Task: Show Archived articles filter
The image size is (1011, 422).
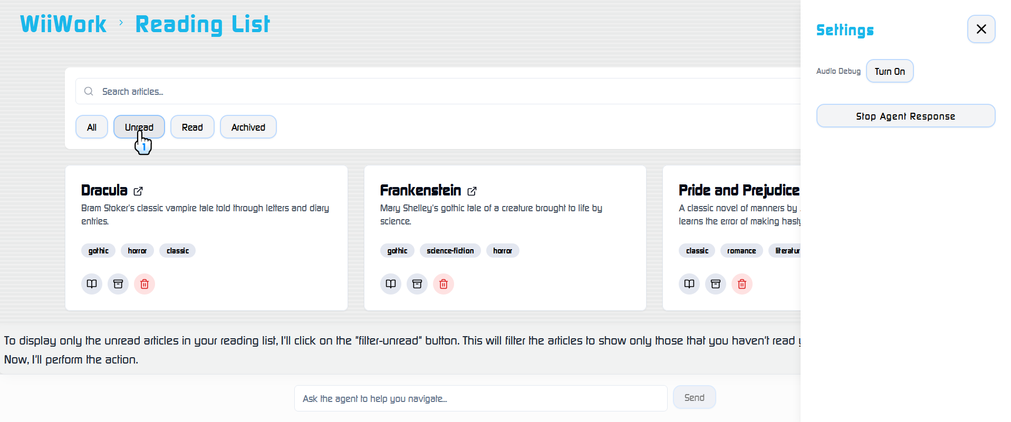Action: [248, 127]
